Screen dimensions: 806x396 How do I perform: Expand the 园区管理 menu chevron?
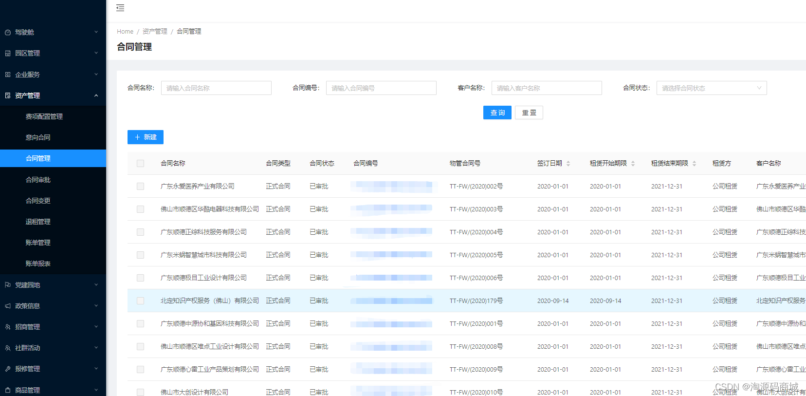point(96,53)
